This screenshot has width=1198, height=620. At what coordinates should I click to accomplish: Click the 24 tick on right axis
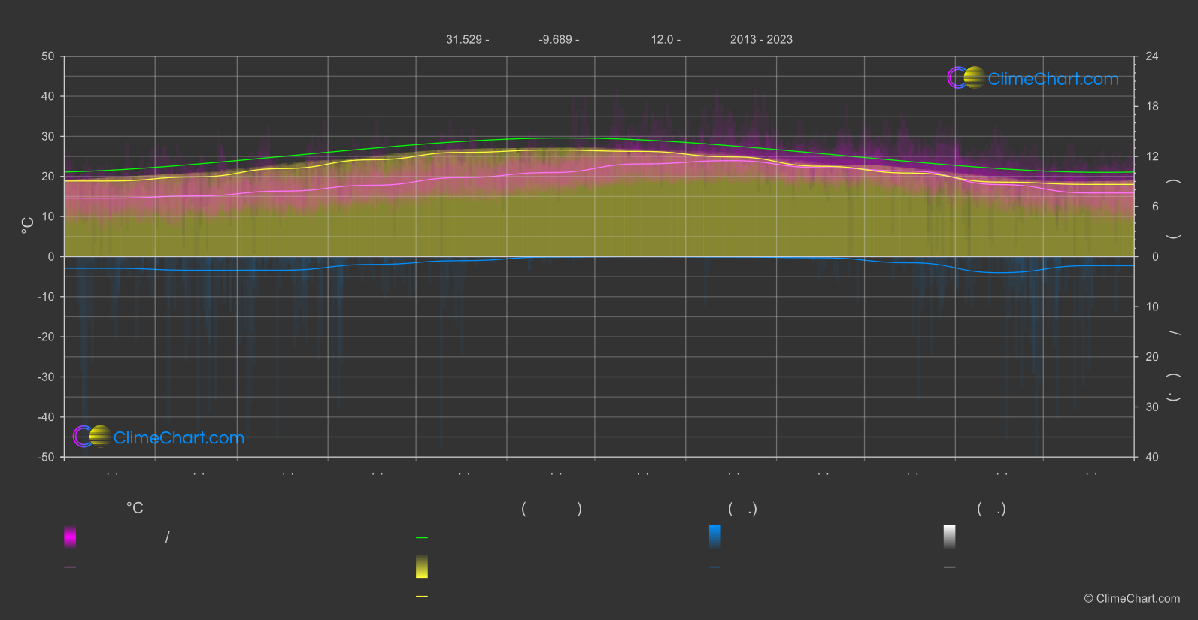[x=1152, y=56]
